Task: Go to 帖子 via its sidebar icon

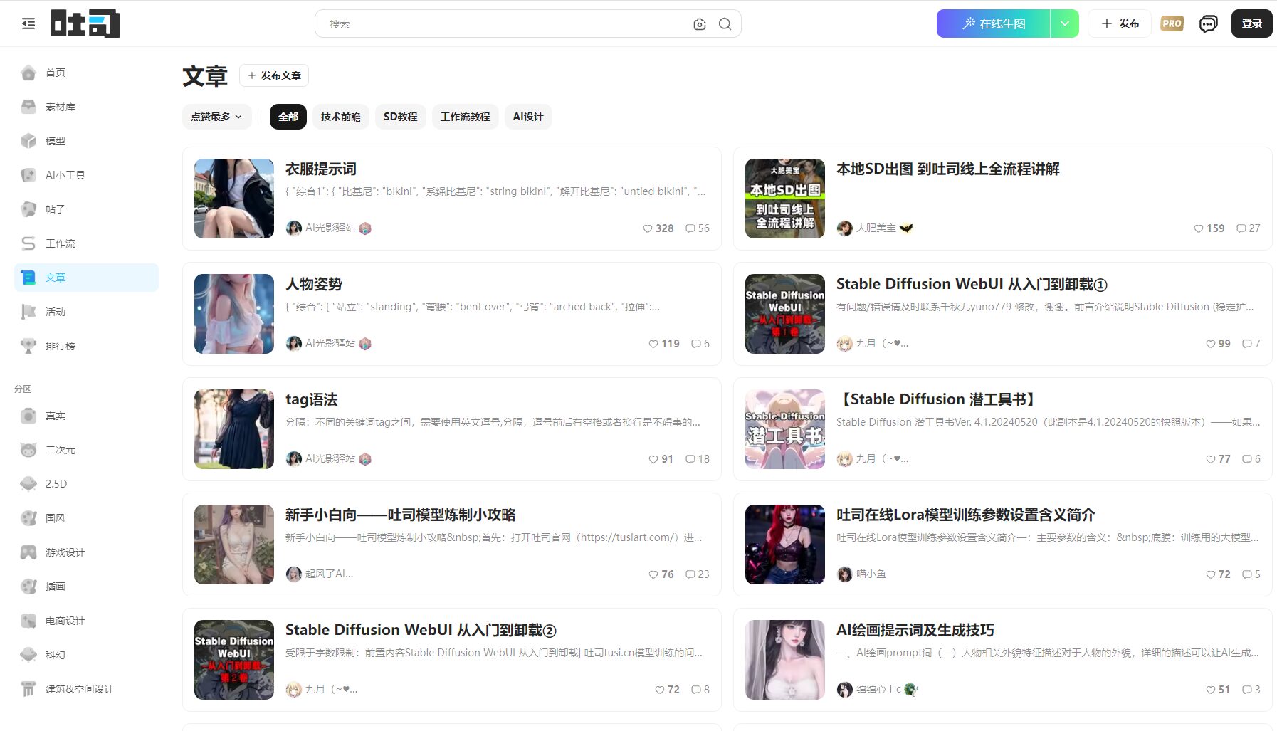Action: point(56,209)
